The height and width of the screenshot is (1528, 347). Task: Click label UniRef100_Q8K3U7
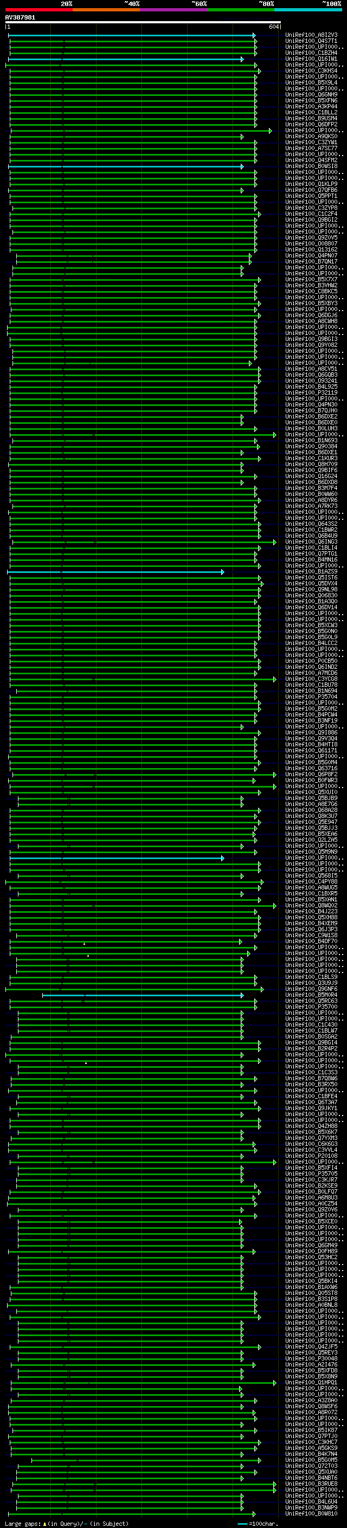(x=311, y=816)
